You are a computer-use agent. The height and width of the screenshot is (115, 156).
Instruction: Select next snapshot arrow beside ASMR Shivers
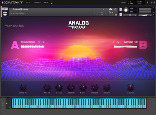coord(98,14)
